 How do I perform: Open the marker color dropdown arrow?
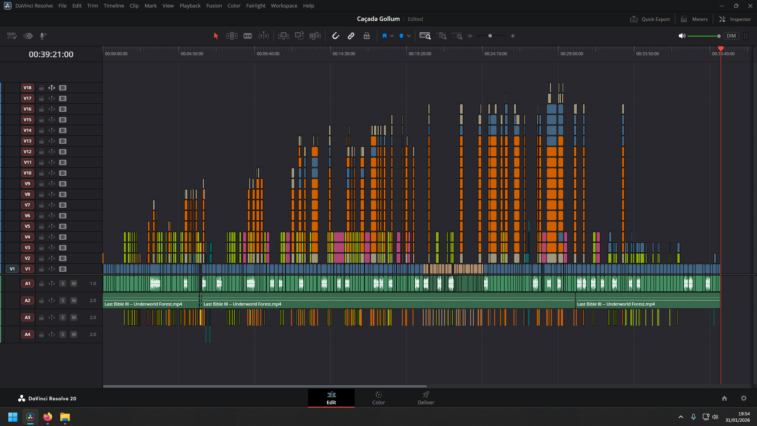pyautogui.click(x=409, y=36)
